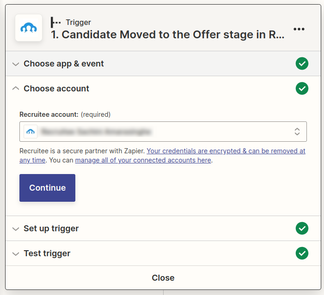Click the Recruitee app logo in header

[x=29, y=28]
